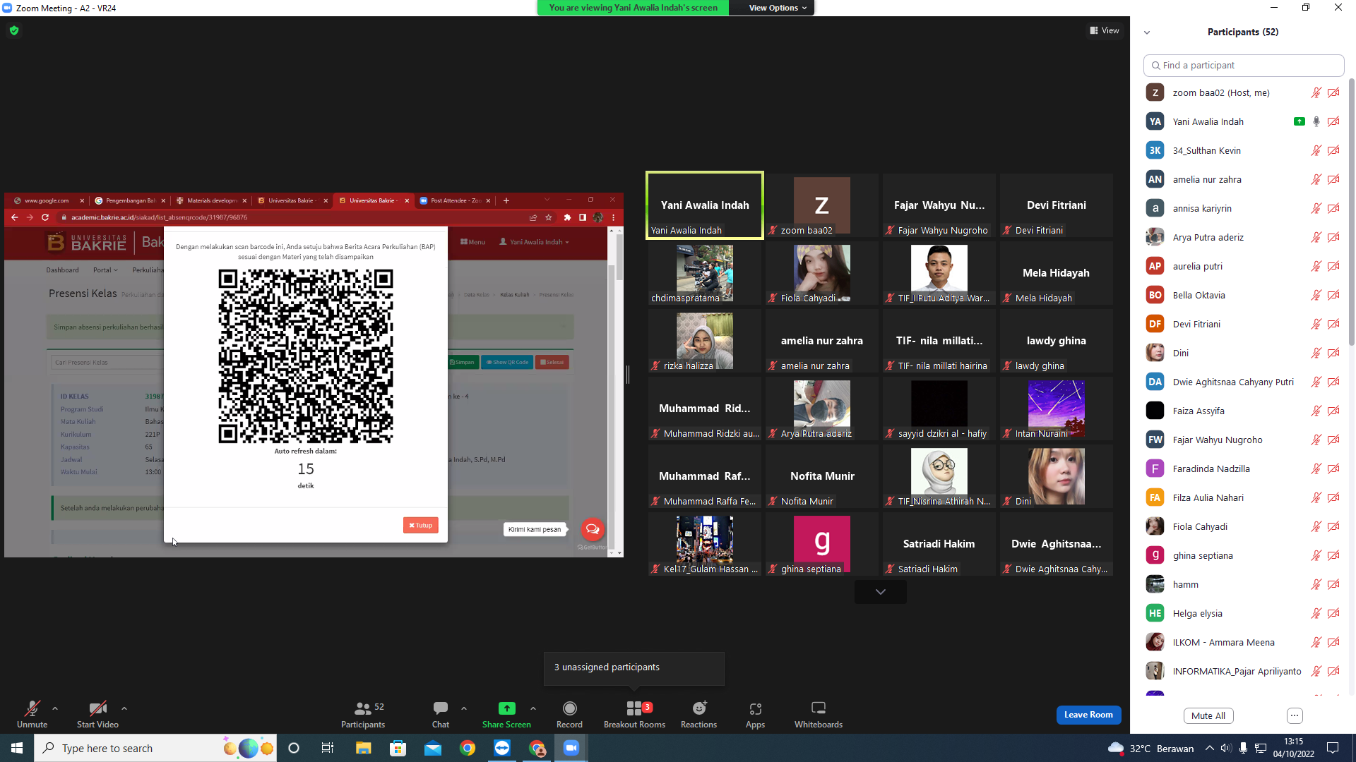The image size is (1356, 762).
Task: Click the Simpan button on shared page
Action: point(463,362)
